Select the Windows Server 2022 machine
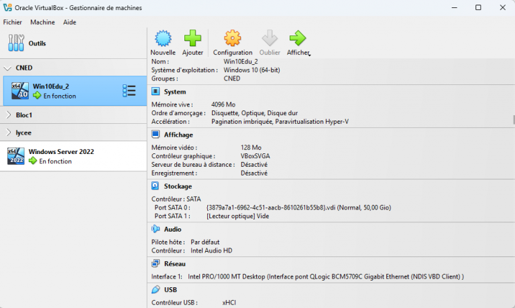 tap(60, 156)
